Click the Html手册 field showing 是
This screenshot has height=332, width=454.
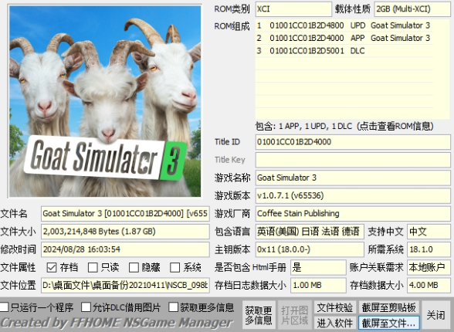point(318,268)
